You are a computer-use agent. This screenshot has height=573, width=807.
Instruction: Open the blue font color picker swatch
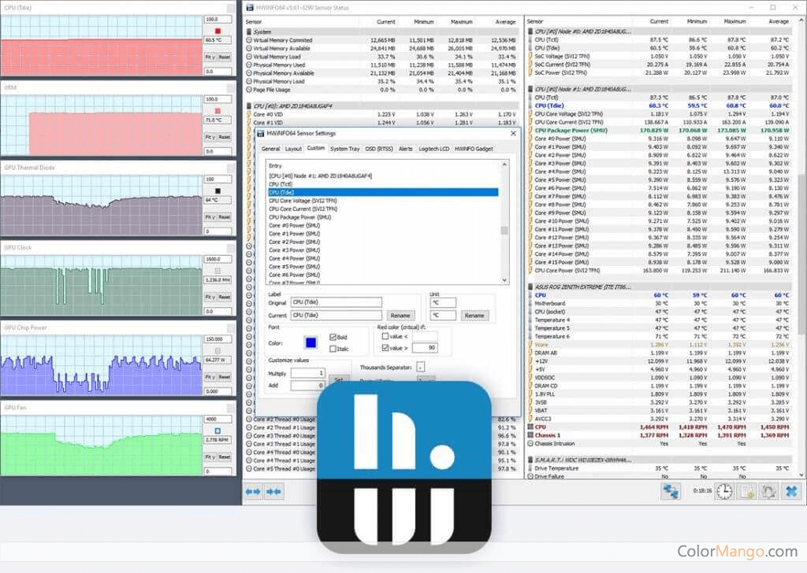coord(311,342)
